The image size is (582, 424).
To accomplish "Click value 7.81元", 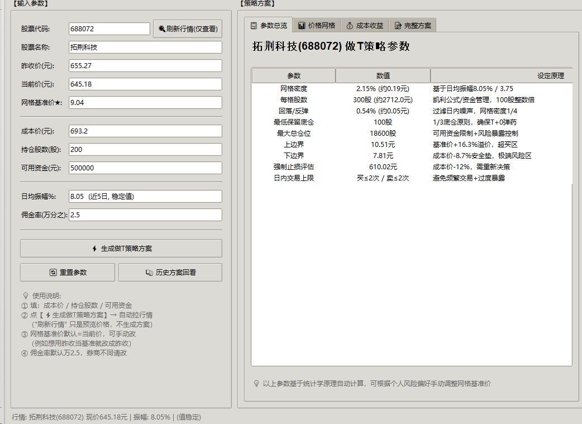I will coord(383,155).
